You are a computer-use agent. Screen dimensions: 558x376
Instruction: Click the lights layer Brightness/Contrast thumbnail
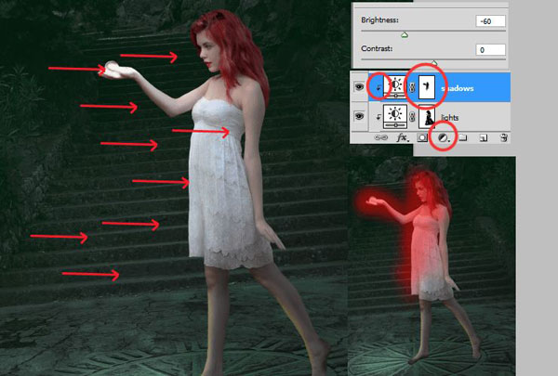(395, 117)
